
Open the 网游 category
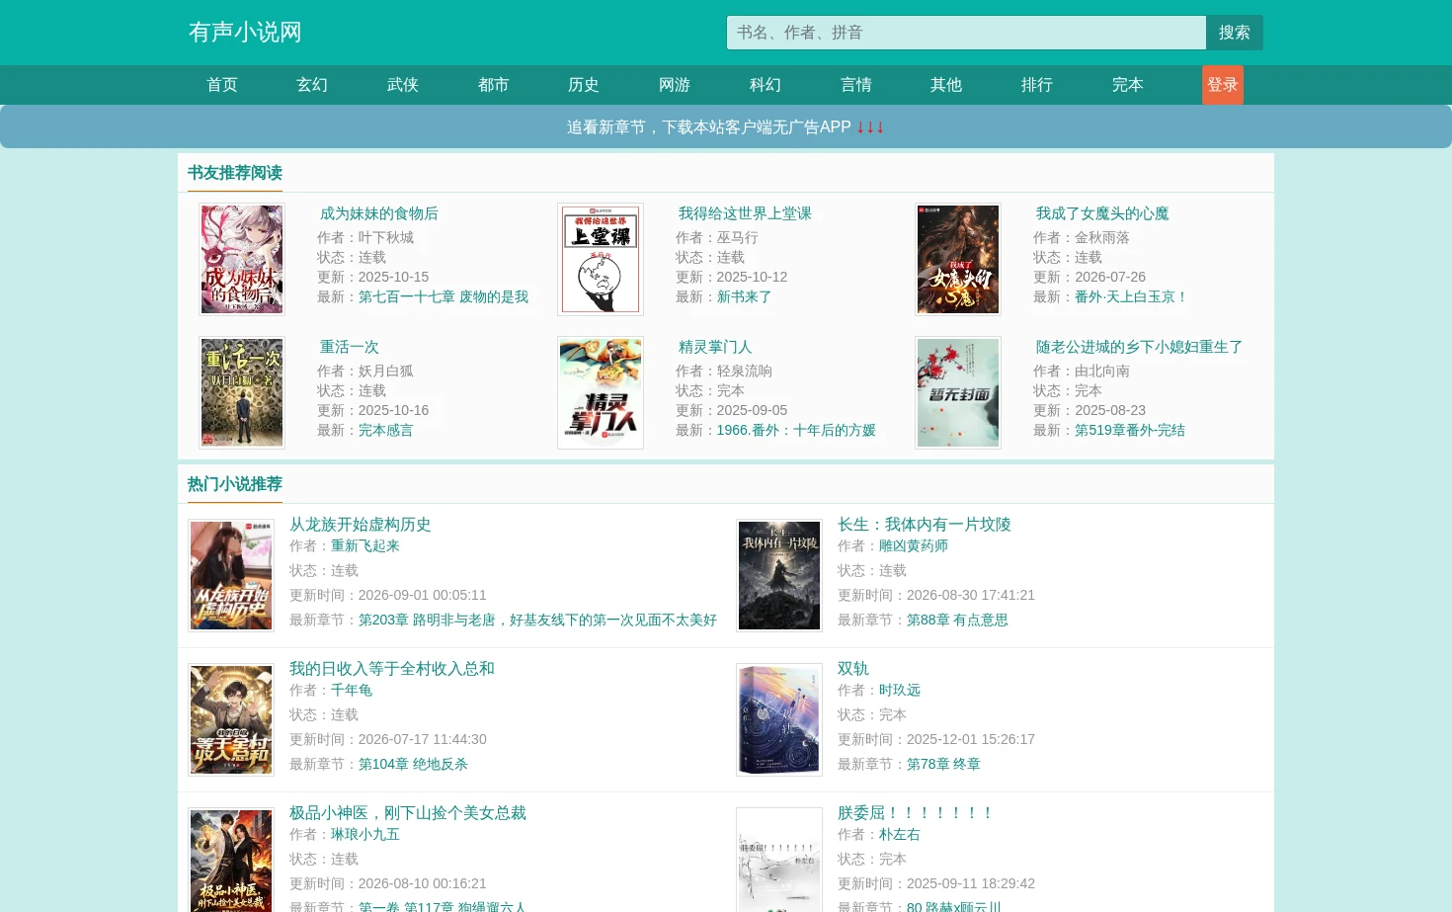[675, 85]
